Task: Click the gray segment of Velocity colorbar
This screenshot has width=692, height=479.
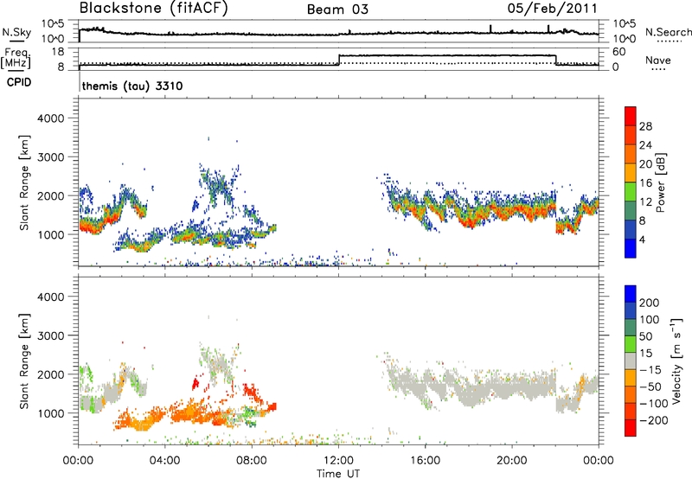Action: point(631,361)
